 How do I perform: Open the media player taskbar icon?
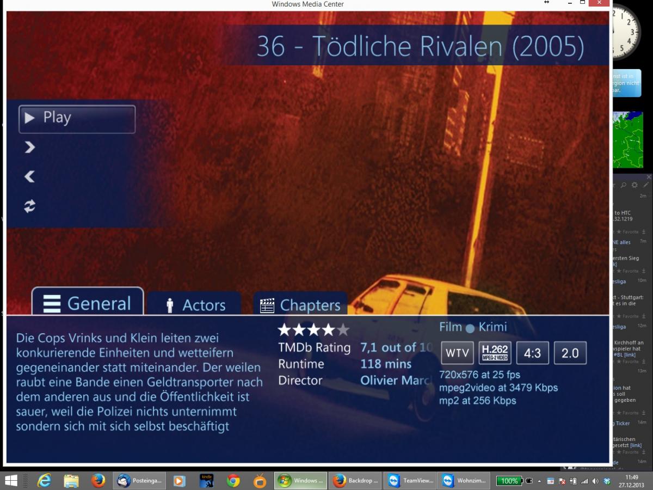tap(179, 481)
